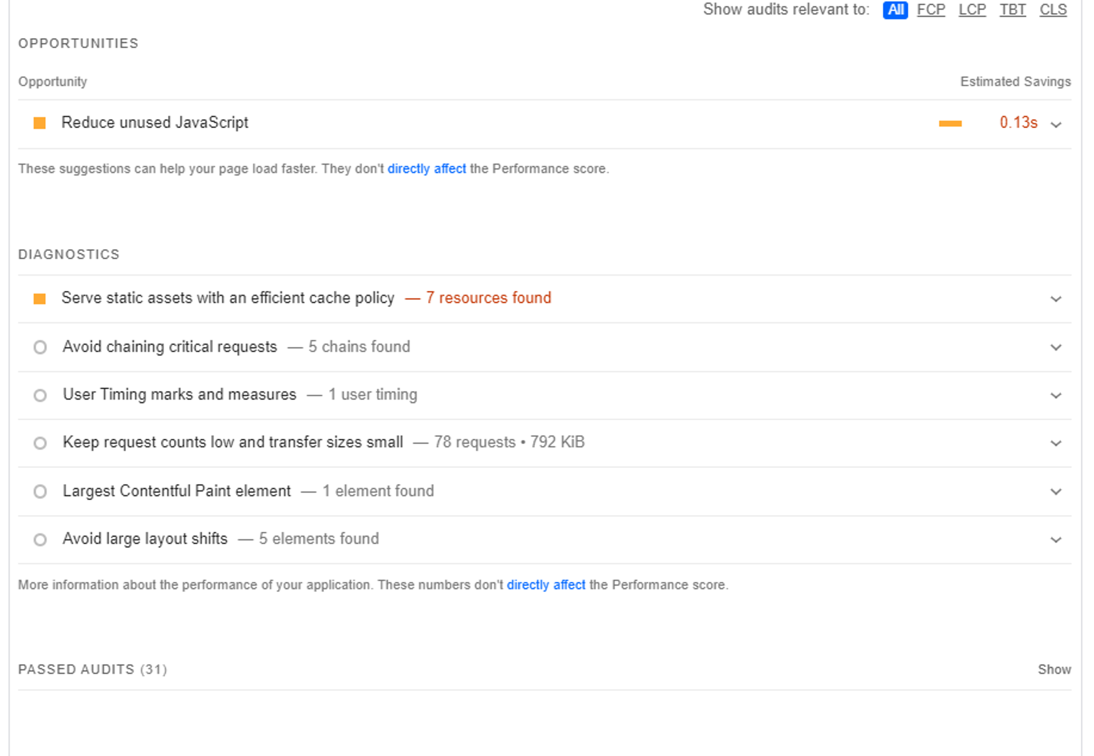This screenshot has width=1094, height=756.
Task: Expand Avoid chaining critical requests chevron
Action: coord(1056,347)
